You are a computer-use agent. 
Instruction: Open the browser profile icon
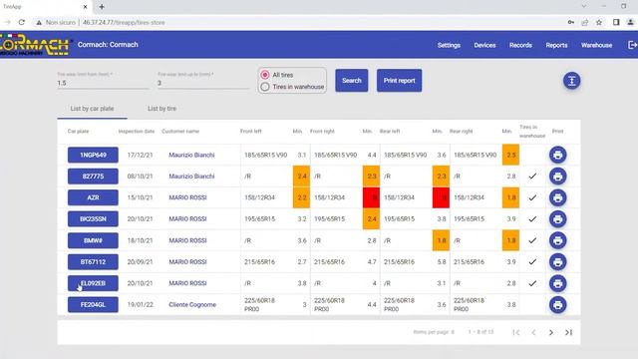(x=630, y=22)
